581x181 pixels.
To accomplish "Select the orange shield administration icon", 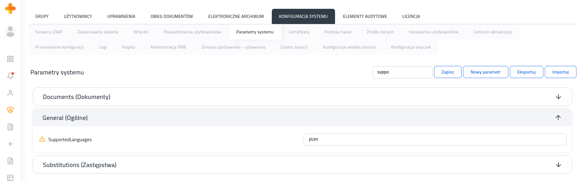I will coord(10,110).
